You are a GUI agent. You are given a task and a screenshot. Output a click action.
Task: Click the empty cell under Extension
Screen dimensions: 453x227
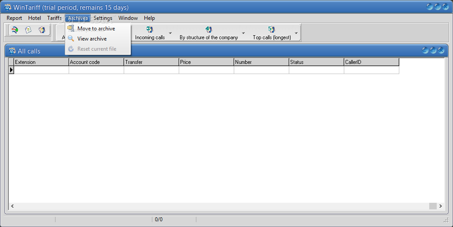coord(41,70)
